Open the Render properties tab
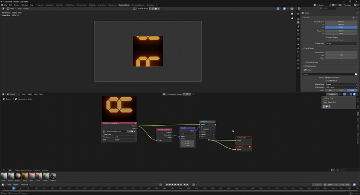This screenshot has height=195, width=360. click(298, 19)
